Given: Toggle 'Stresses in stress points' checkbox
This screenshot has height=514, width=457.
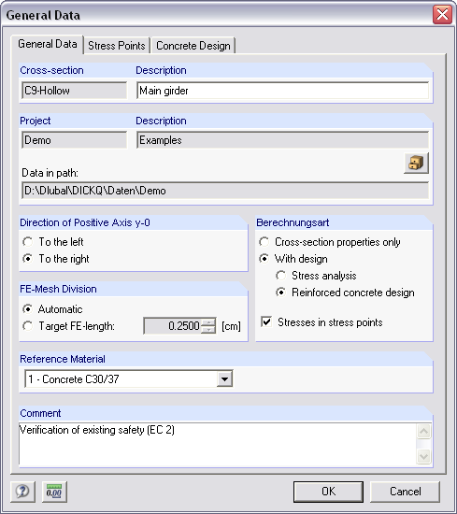Looking at the screenshot, I should click(266, 321).
